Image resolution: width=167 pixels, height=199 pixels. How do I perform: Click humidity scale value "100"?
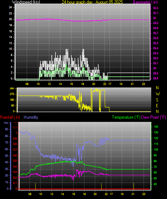pyautogui.click(x=6, y=123)
